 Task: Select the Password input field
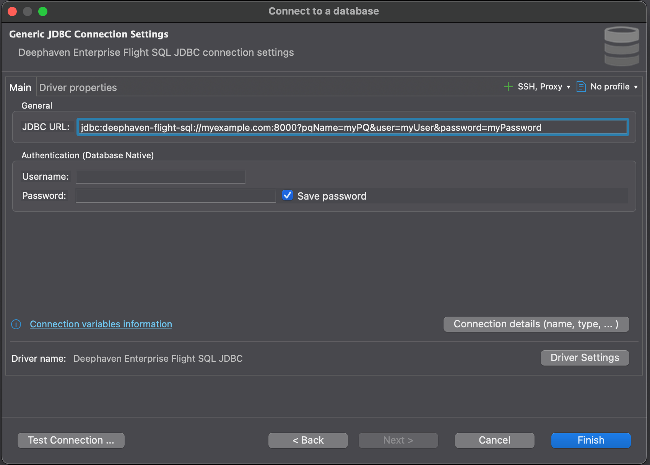(x=175, y=196)
